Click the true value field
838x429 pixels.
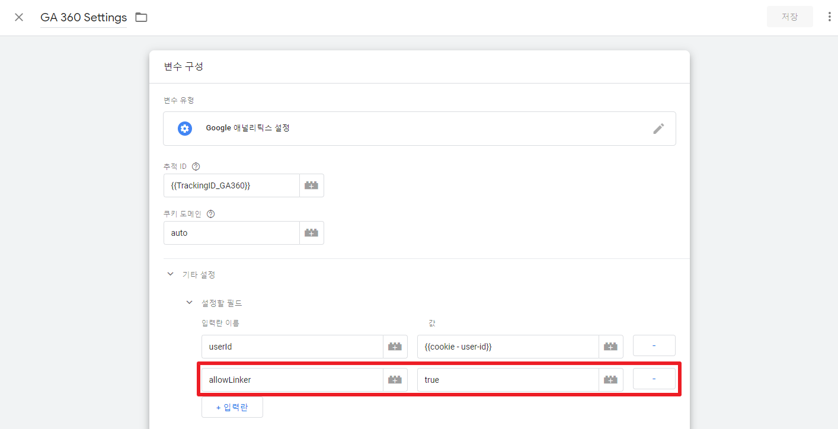tap(508, 380)
